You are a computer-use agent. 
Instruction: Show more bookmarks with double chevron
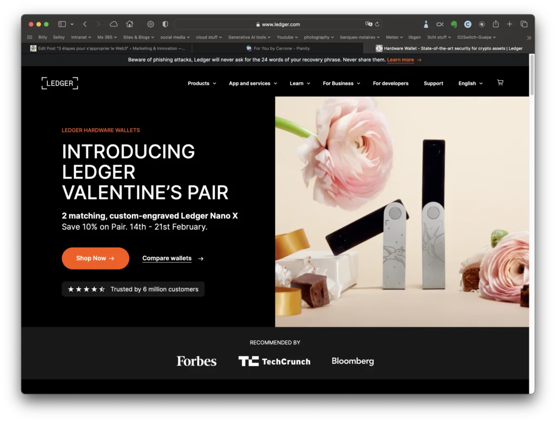coord(529,37)
